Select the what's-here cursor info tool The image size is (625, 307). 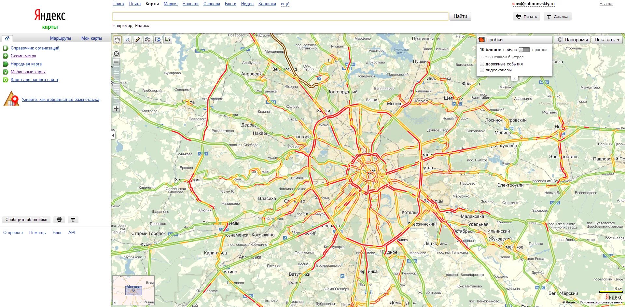[168, 40]
